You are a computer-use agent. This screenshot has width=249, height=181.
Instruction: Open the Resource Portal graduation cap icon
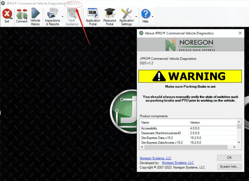110,13
